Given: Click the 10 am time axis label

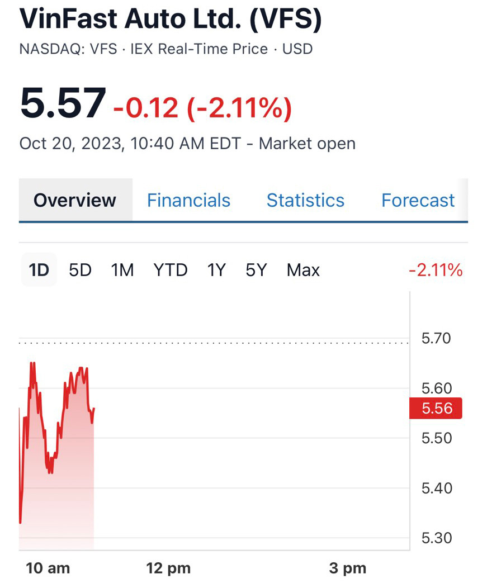Looking at the screenshot, I should [48, 568].
